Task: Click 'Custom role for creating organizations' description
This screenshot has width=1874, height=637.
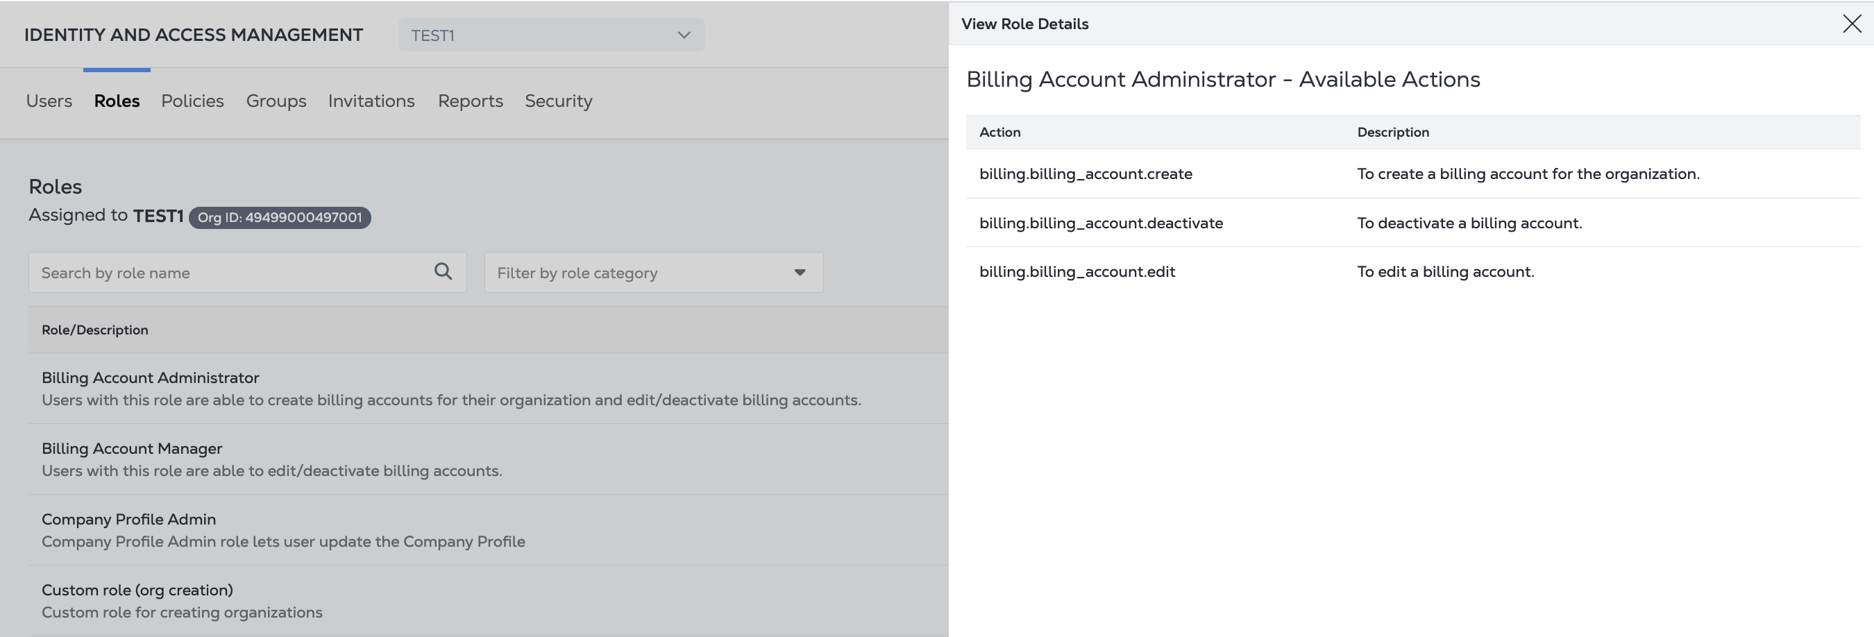Action: coord(182,613)
